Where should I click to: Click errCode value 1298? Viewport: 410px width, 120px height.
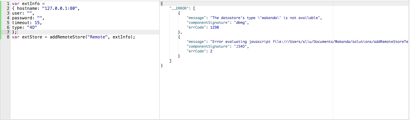[215, 27]
